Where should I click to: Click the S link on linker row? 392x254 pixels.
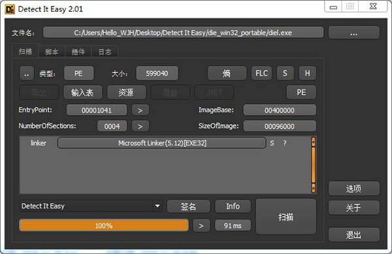[272, 144]
